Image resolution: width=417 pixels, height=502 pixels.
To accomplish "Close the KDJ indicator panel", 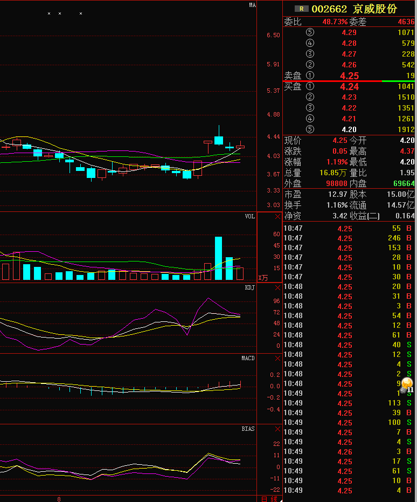I will pyautogui.click(x=277, y=288).
